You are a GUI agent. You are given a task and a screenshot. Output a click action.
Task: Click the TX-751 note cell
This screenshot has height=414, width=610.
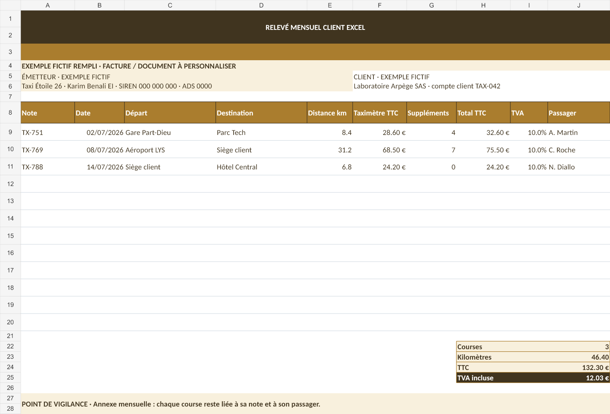pos(48,132)
